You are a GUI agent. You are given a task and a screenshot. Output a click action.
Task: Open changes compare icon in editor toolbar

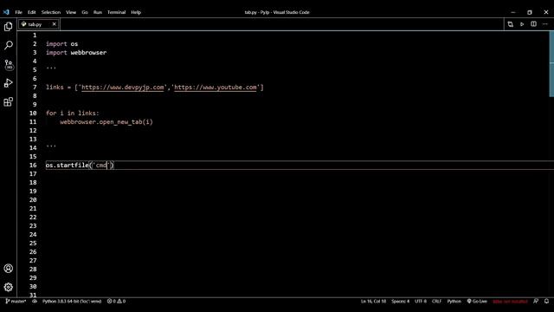click(x=510, y=24)
